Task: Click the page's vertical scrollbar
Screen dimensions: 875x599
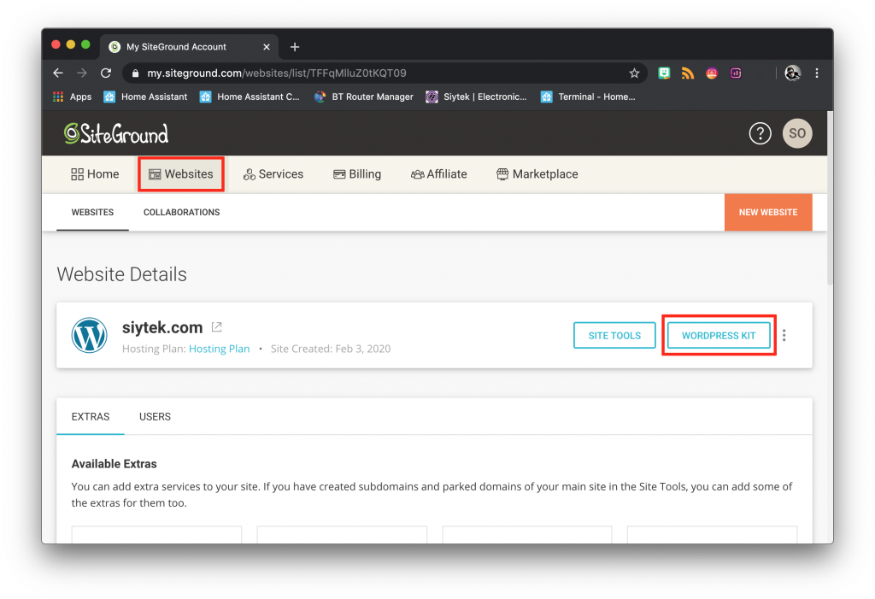Action: [x=830, y=199]
